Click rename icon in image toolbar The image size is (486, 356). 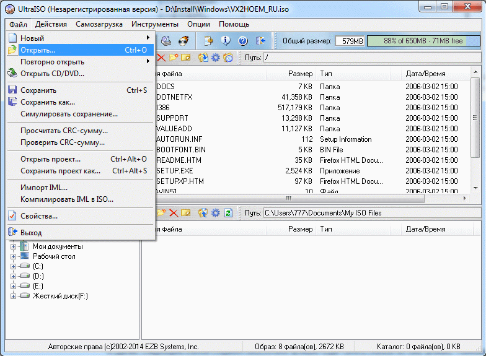pyautogui.click(x=186, y=57)
